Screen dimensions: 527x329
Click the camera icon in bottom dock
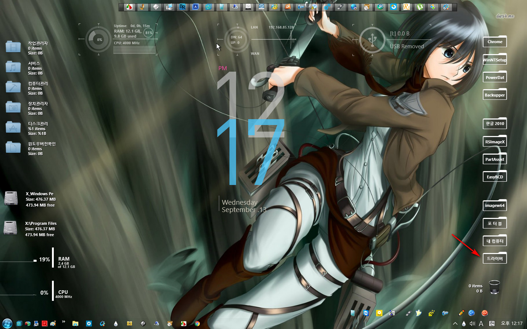(x=392, y=313)
